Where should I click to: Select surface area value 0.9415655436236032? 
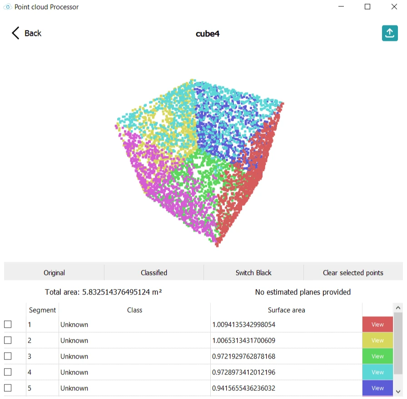[x=243, y=388]
